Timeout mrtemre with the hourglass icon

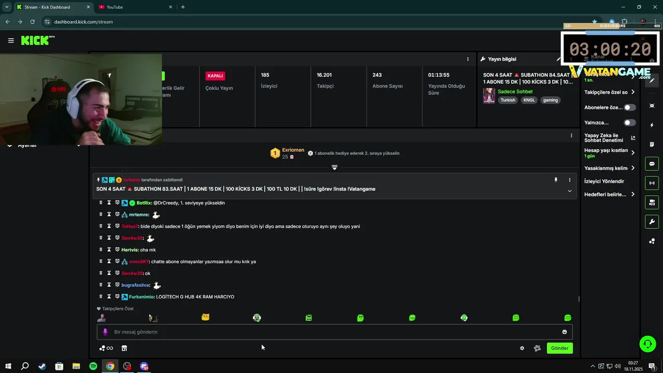coord(109,214)
